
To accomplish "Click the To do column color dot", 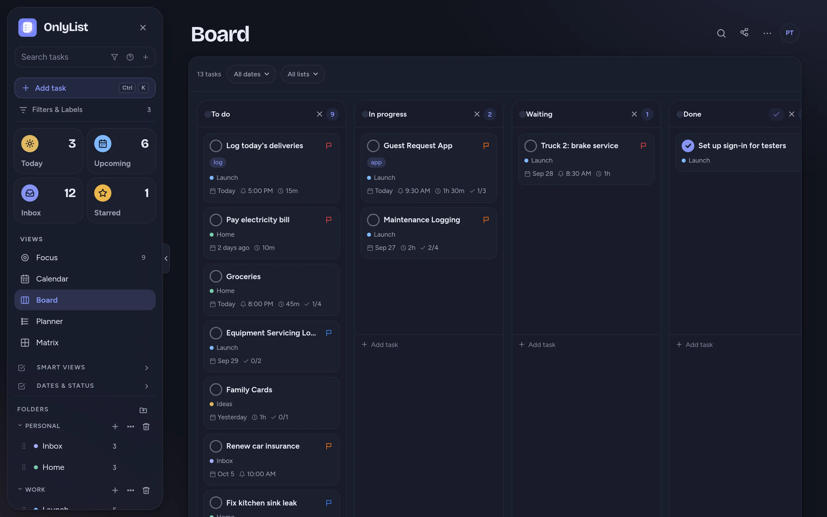I will coord(207,114).
